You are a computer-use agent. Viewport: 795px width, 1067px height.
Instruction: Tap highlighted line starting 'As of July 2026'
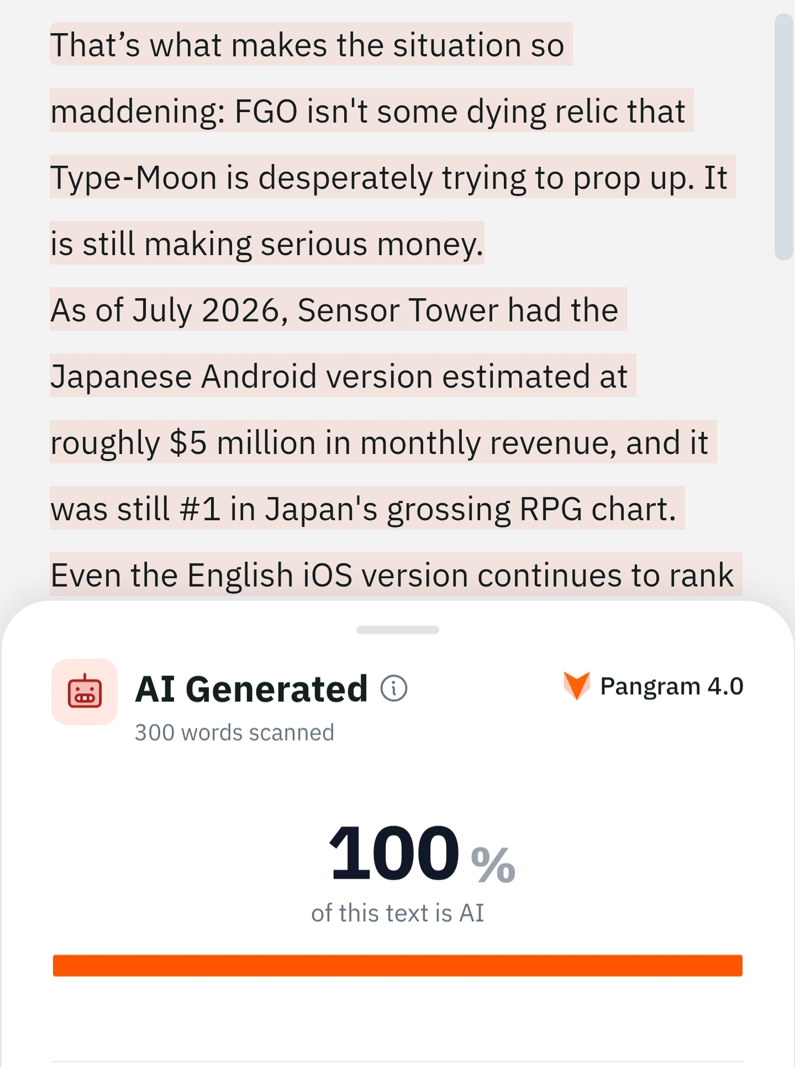338,309
